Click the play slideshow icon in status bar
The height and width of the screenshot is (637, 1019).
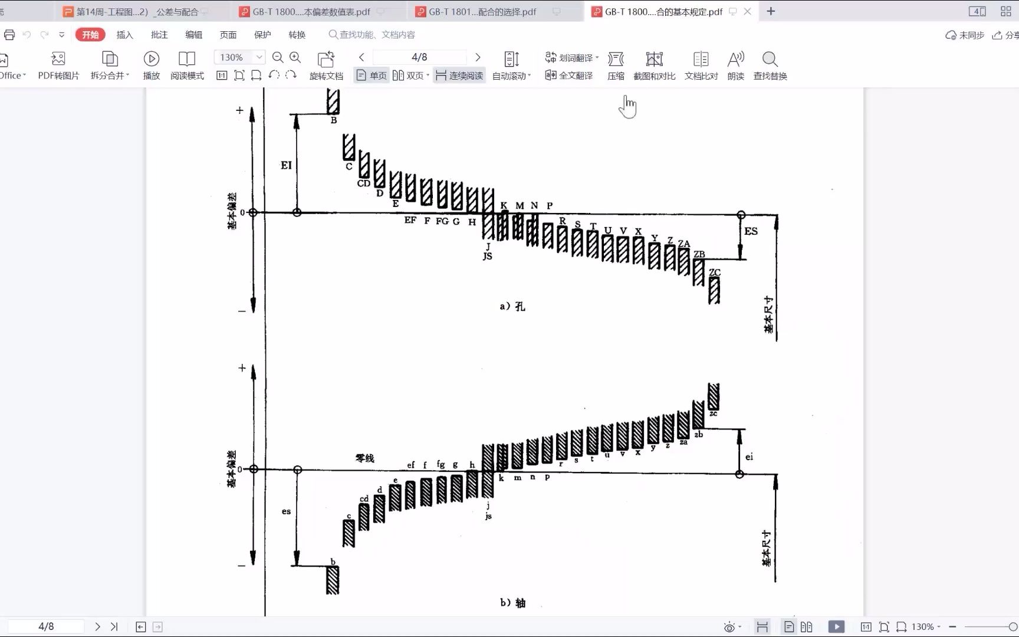(x=836, y=627)
